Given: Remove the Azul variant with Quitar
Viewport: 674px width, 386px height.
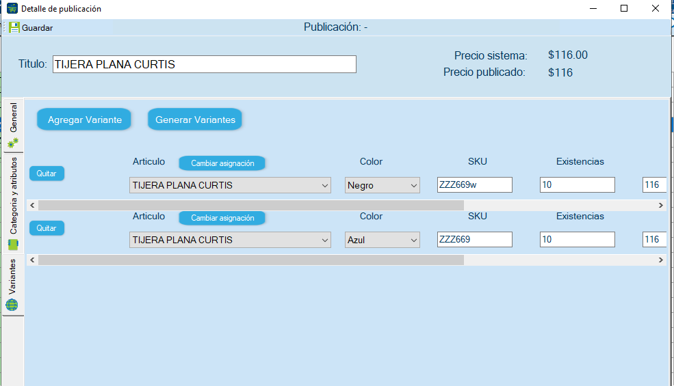Looking at the screenshot, I should tap(47, 228).
